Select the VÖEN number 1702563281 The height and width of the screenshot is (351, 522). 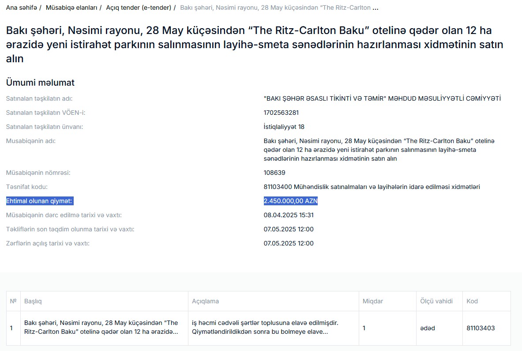[281, 113]
